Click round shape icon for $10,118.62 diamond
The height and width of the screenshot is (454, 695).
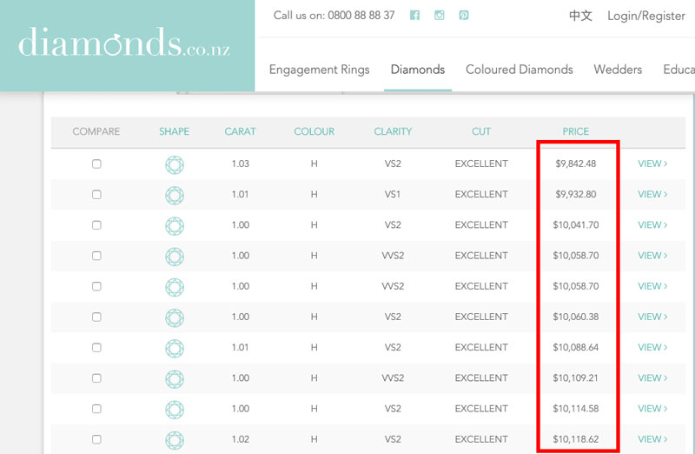(175, 439)
